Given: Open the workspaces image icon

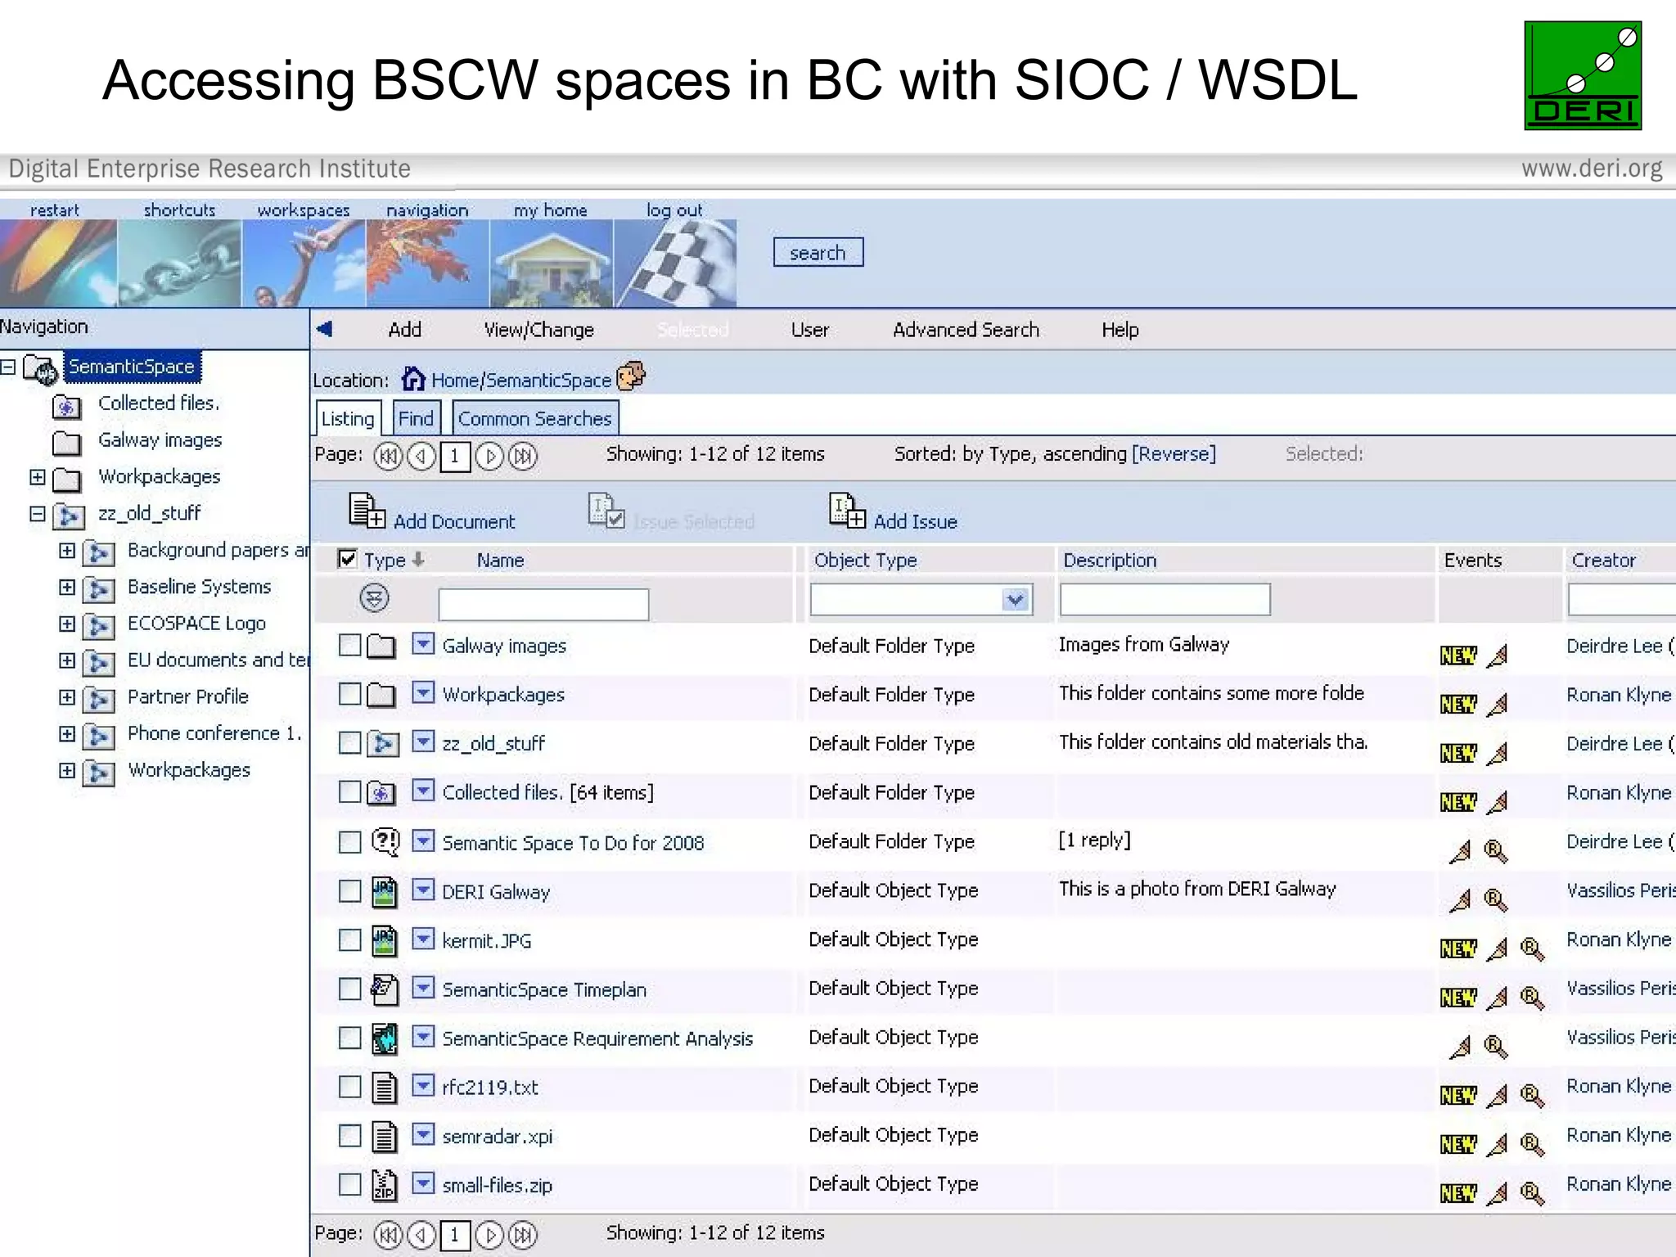Looking at the screenshot, I should 304,263.
